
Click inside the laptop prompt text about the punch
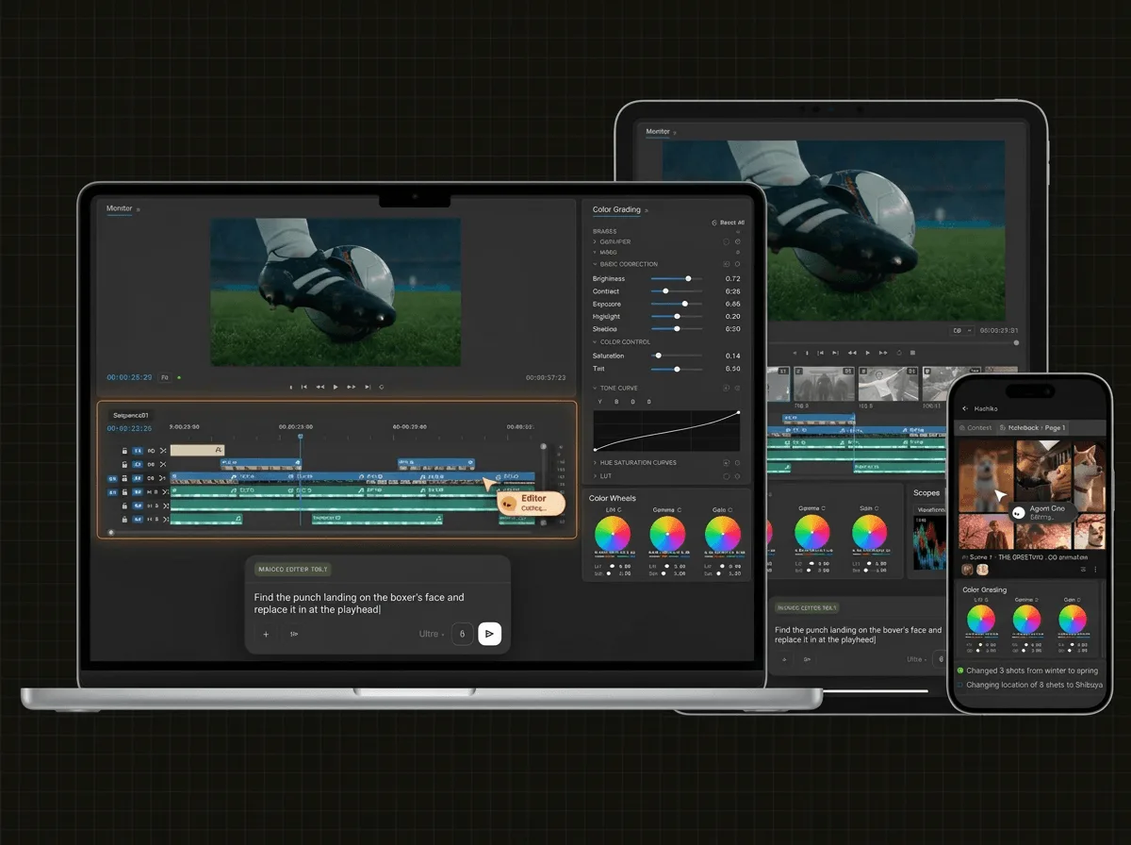[x=359, y=604]
